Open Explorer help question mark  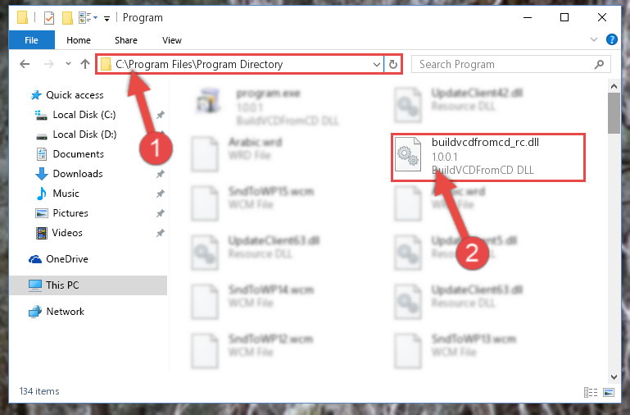pyautogui.click(x=611, y=39)
